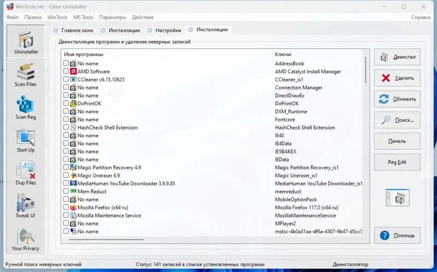Click the Mem Reduct program icon

[x=73, y=191]
